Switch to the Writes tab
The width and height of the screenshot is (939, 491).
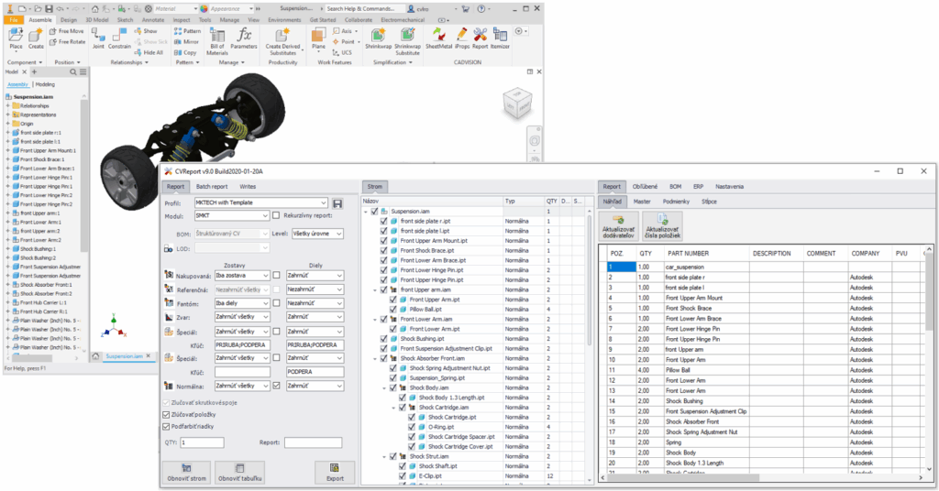pos(248,187)
